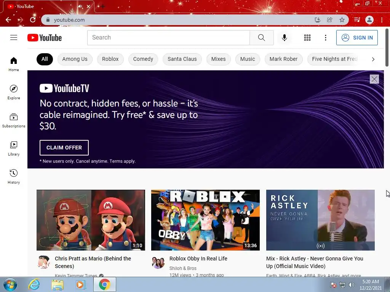Open Windows Media Player from taskbar
The height and width of the screenshot is (292, 390).
pyautogui.click(x=80, y=284)
